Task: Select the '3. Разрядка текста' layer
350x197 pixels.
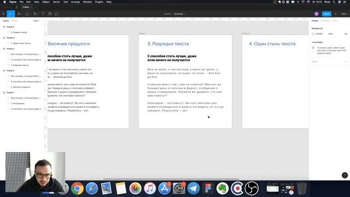Action: click(20, 65)
